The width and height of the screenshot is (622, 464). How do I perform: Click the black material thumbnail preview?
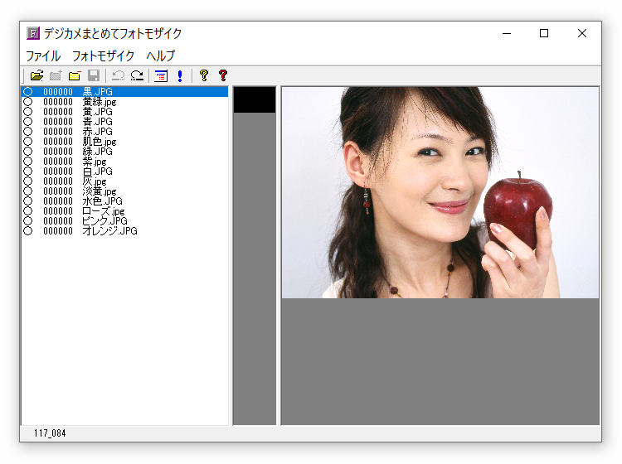255,100
